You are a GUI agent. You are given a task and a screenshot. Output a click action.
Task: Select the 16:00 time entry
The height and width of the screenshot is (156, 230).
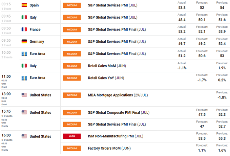pyautogui.click(x=6, y=135)
